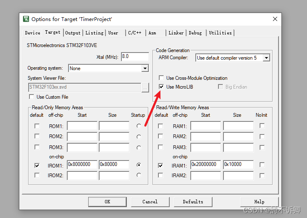
Task: Uncheck the Use MicroLIB checkbox
Action: pyautogui.click(x=161, y=87)
